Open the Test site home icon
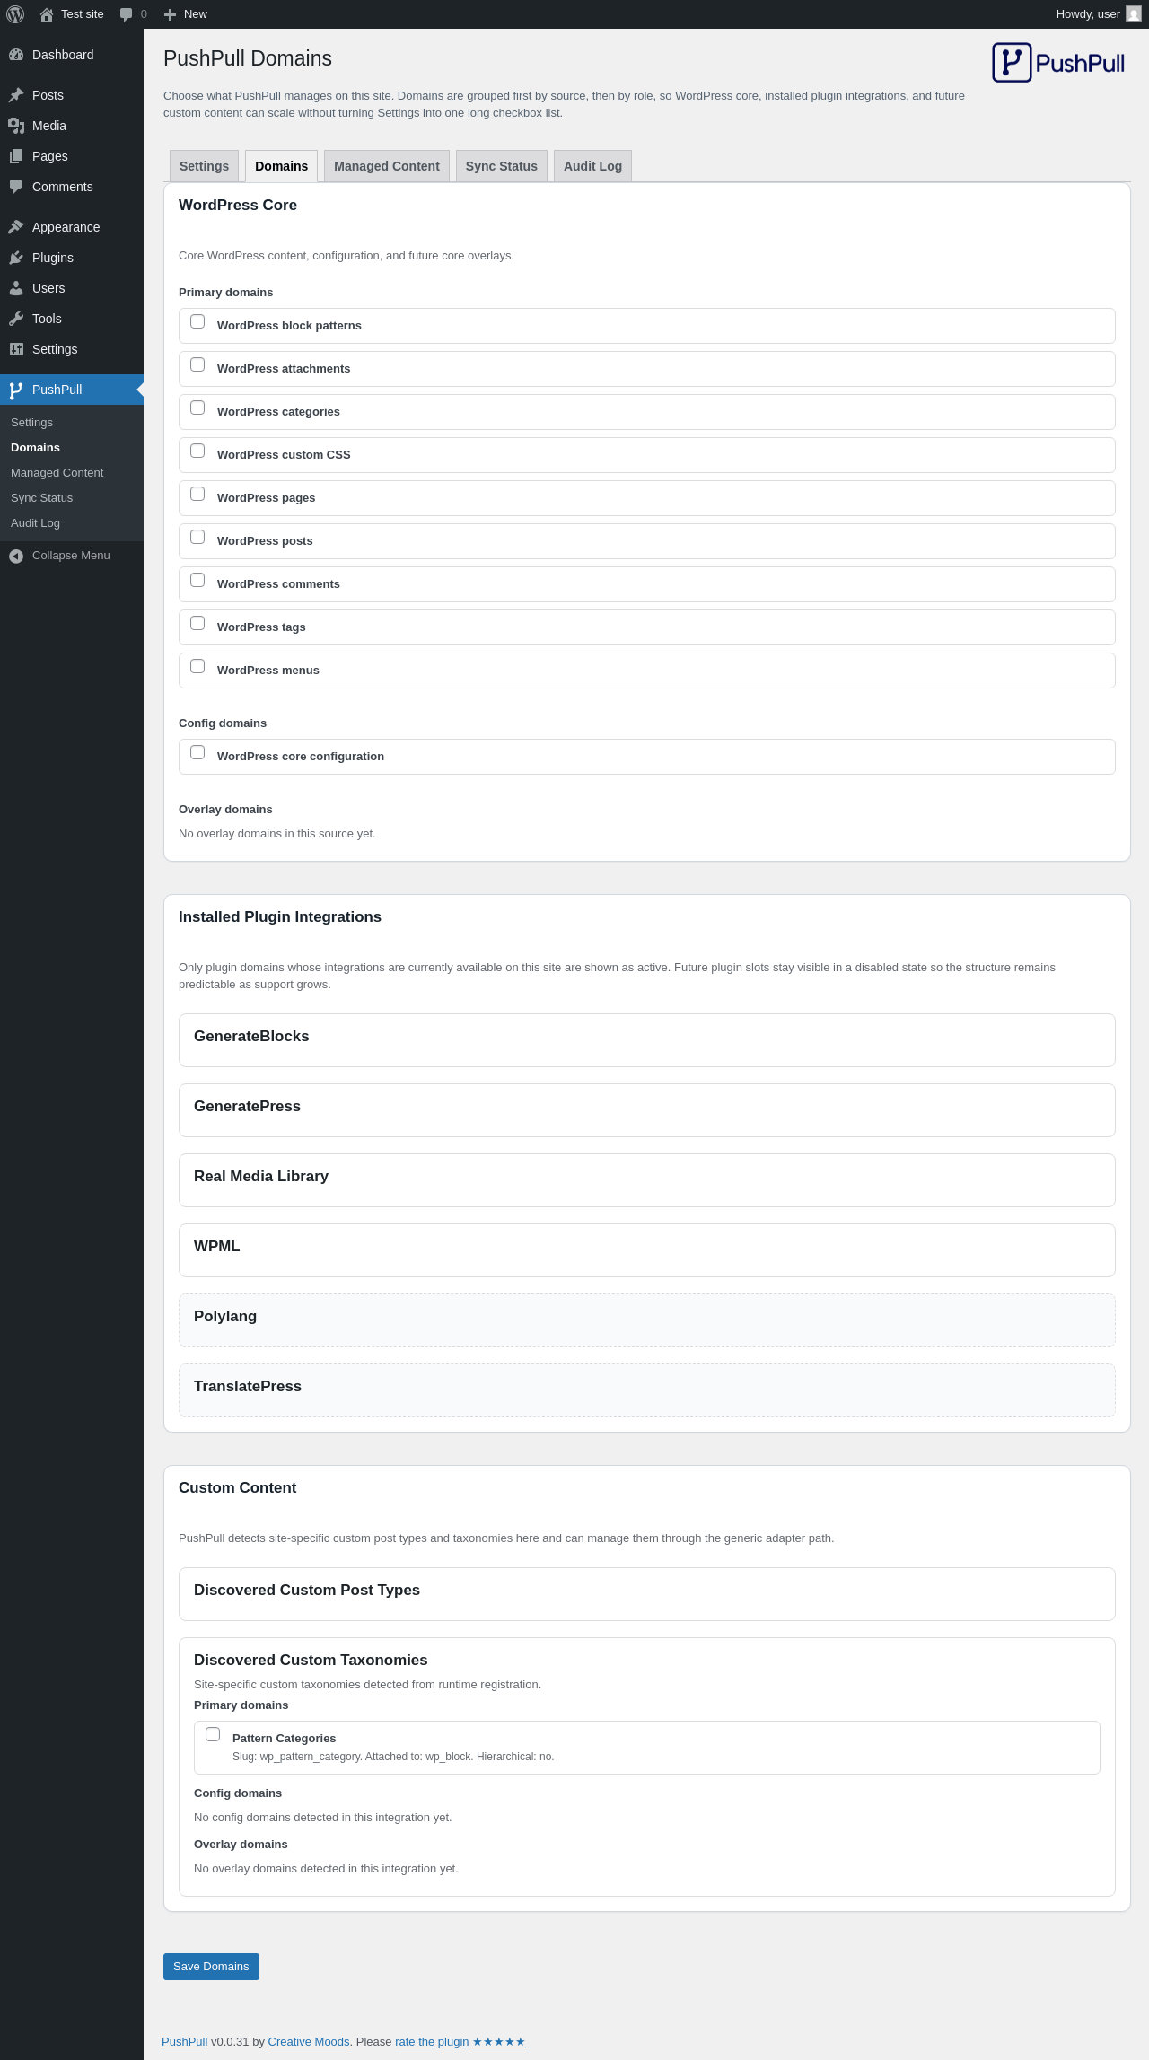This screenshot has height=2060, width=1149. coord(47,14)
